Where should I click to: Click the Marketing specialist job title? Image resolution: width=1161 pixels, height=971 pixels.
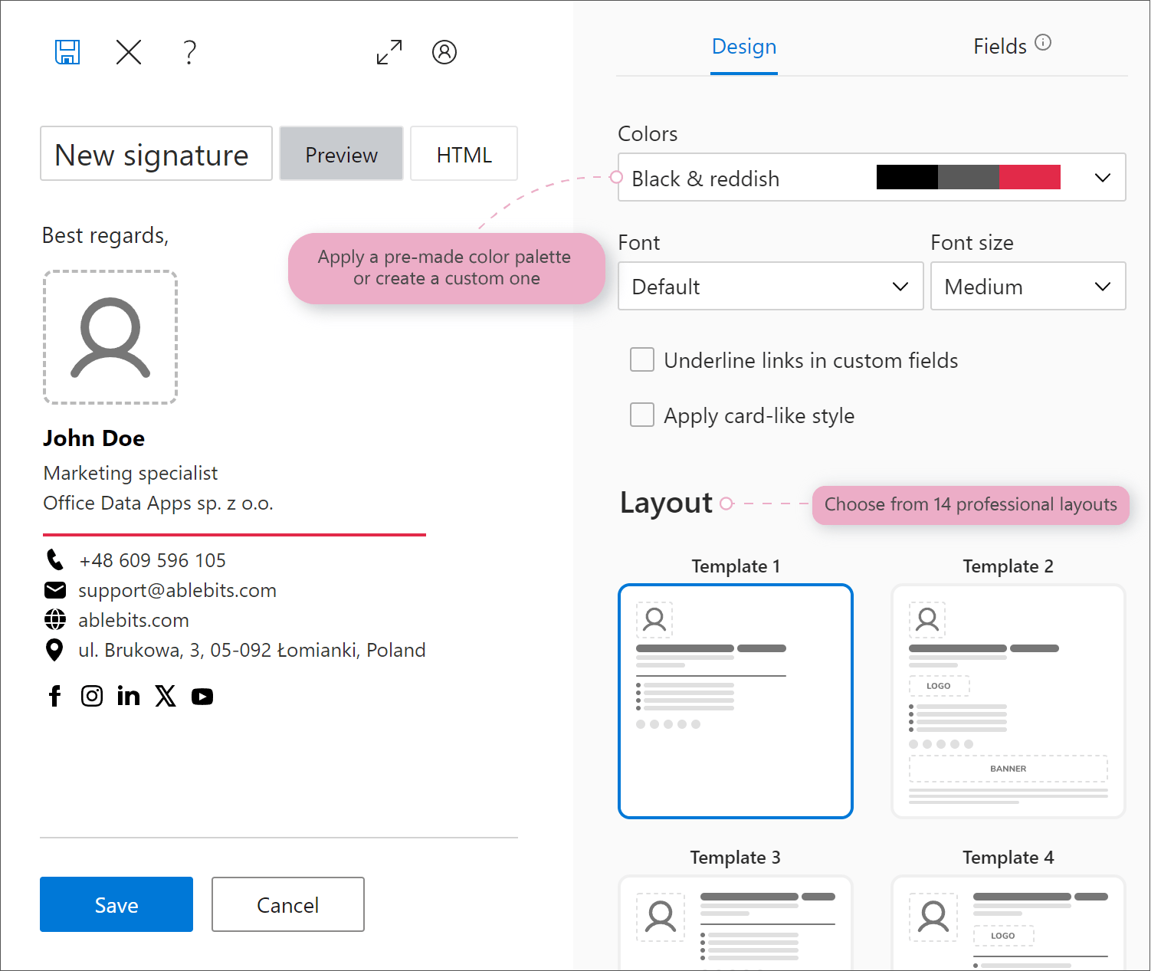tap(130, 473)
